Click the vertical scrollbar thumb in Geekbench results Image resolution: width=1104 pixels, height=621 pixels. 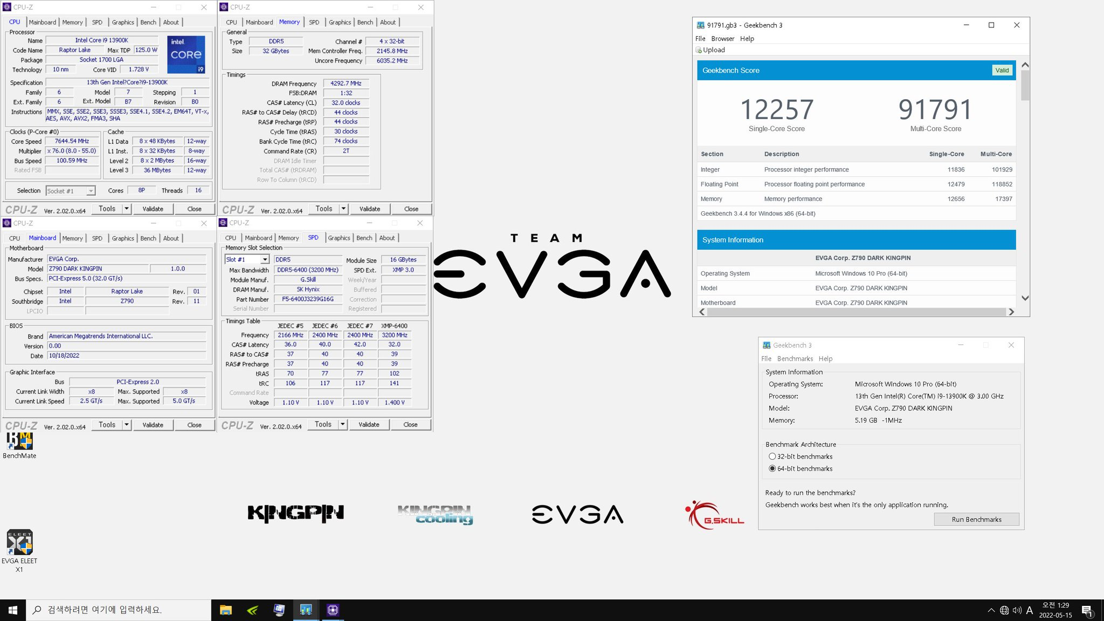pos(1025,85)
